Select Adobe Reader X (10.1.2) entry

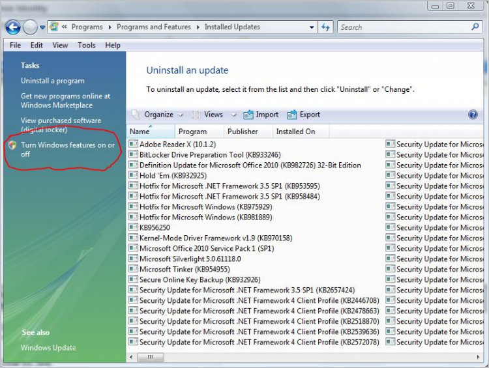pyautogui.click(x=177, y=145)
